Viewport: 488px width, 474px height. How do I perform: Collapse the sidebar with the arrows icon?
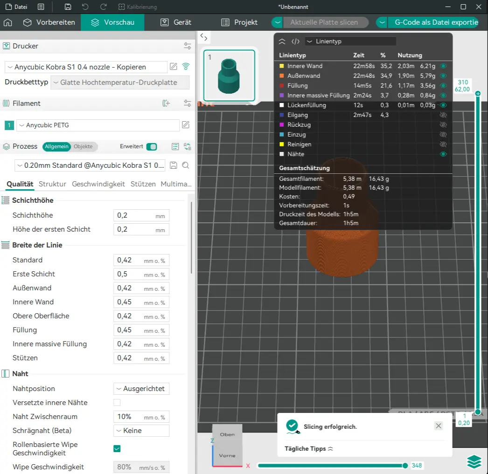[x=204, y=37]
